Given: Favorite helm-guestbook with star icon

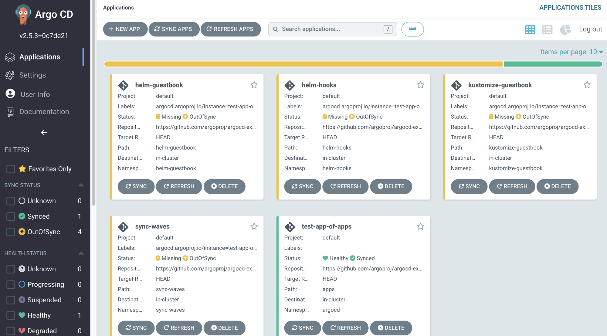Looking at the screenshot, I should point(254,85).
